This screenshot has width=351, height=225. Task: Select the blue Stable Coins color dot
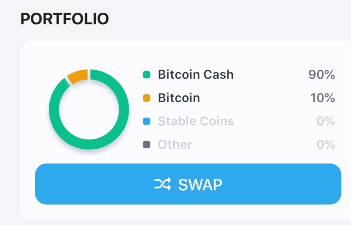click(147, 121)
